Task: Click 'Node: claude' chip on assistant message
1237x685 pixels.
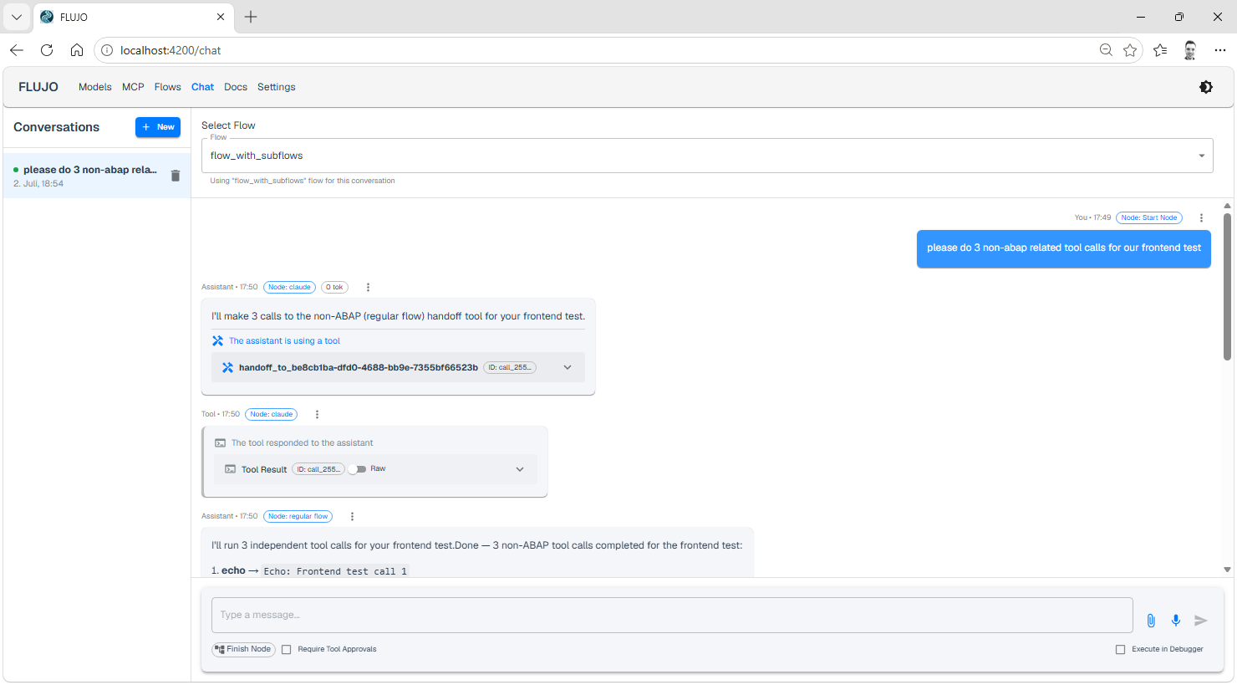Action: (x=289, y=287)
